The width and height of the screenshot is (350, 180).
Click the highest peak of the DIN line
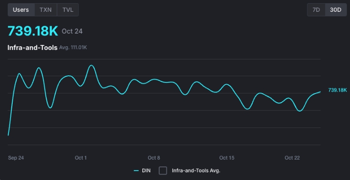[x=91, y=65]
